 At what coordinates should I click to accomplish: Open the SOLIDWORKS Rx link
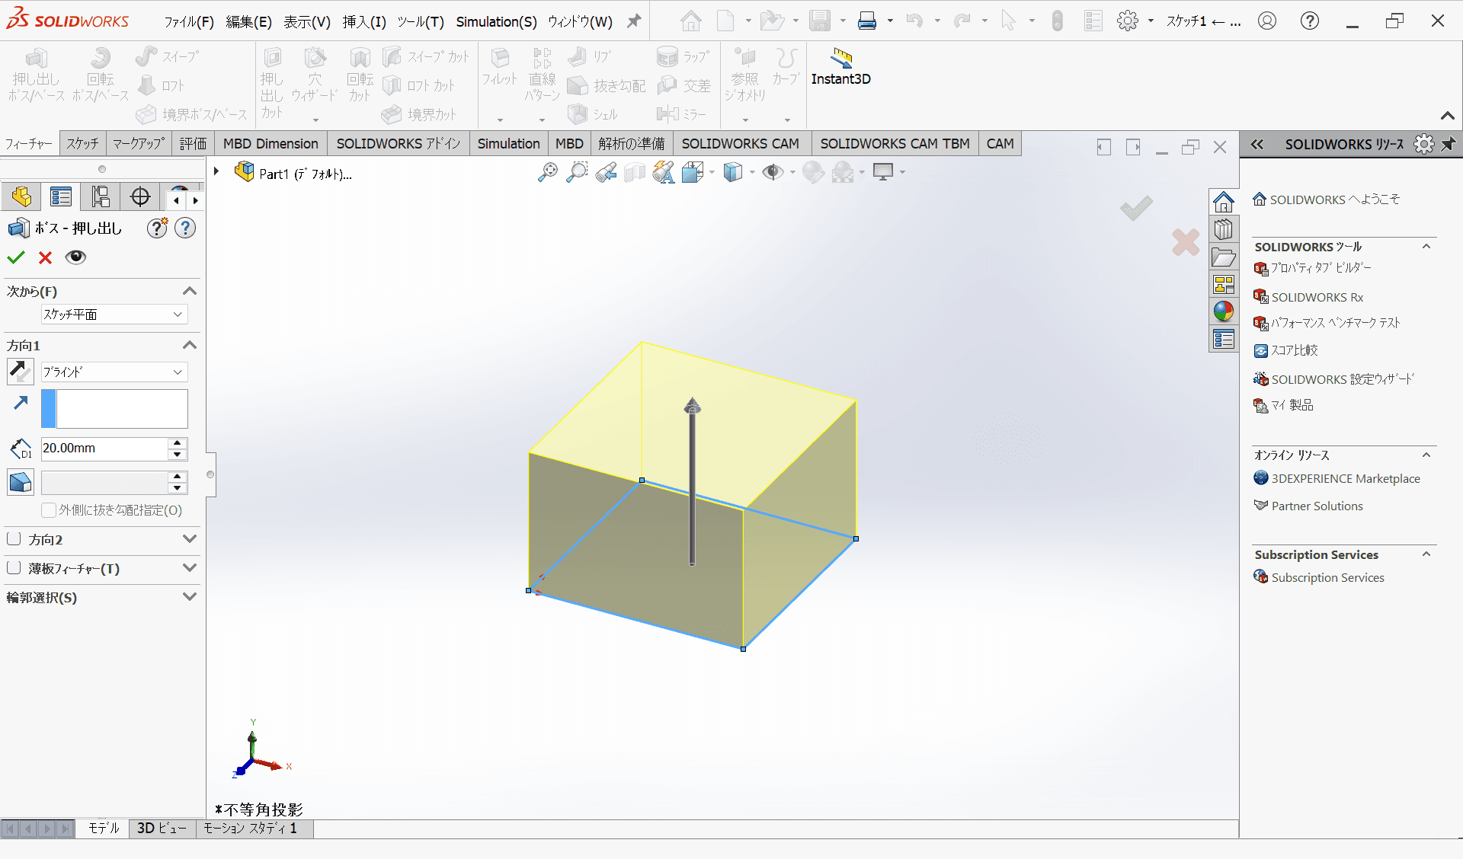1317,298
